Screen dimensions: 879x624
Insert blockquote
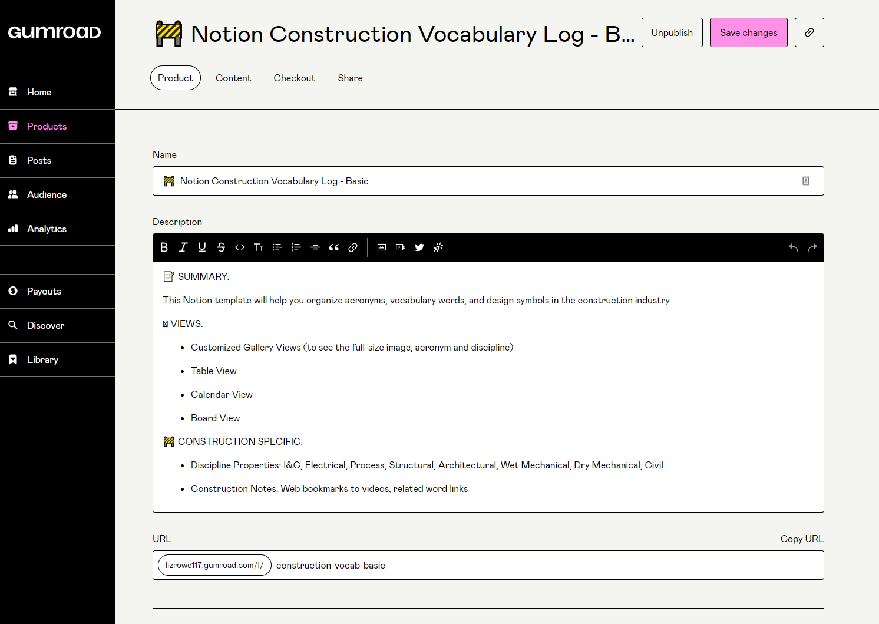[334, 247]
